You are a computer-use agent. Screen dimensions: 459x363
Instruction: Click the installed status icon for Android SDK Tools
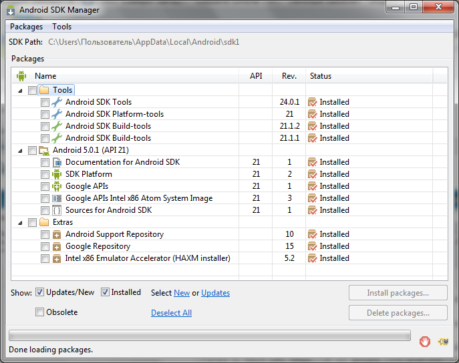(312, 102)
